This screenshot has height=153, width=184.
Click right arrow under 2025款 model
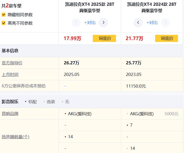pyautogui.click(x=103, y=22)
